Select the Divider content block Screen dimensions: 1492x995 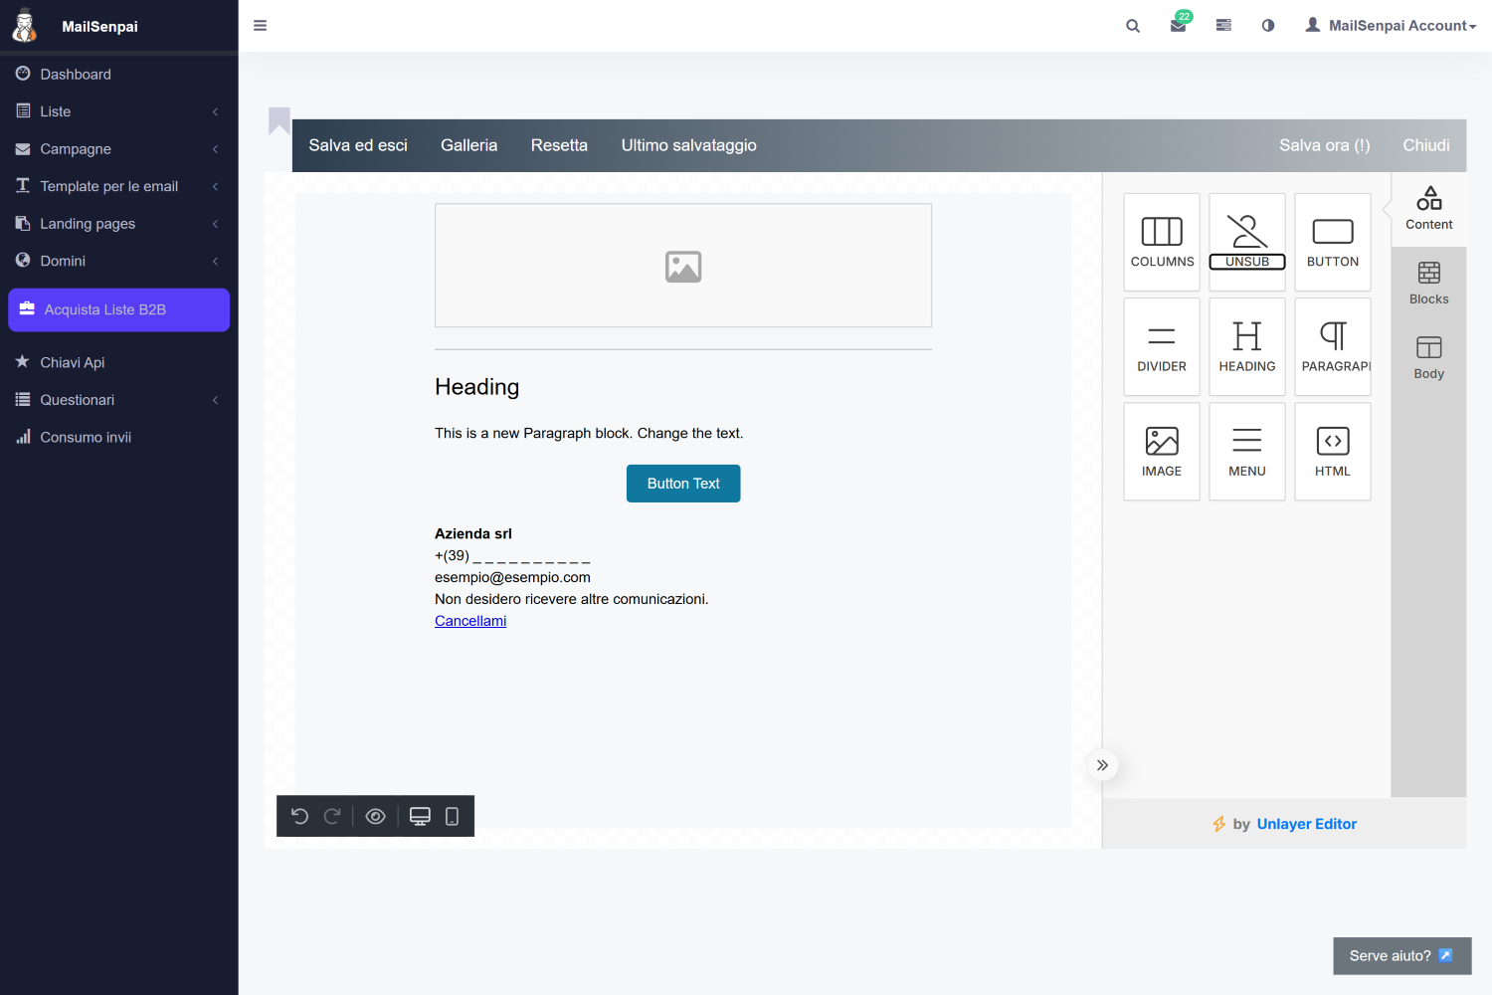[1161, 347]
